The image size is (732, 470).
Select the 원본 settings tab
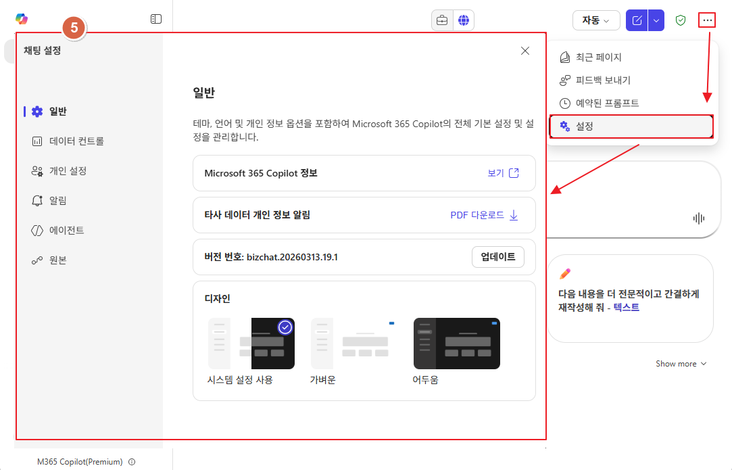(49, 260)
